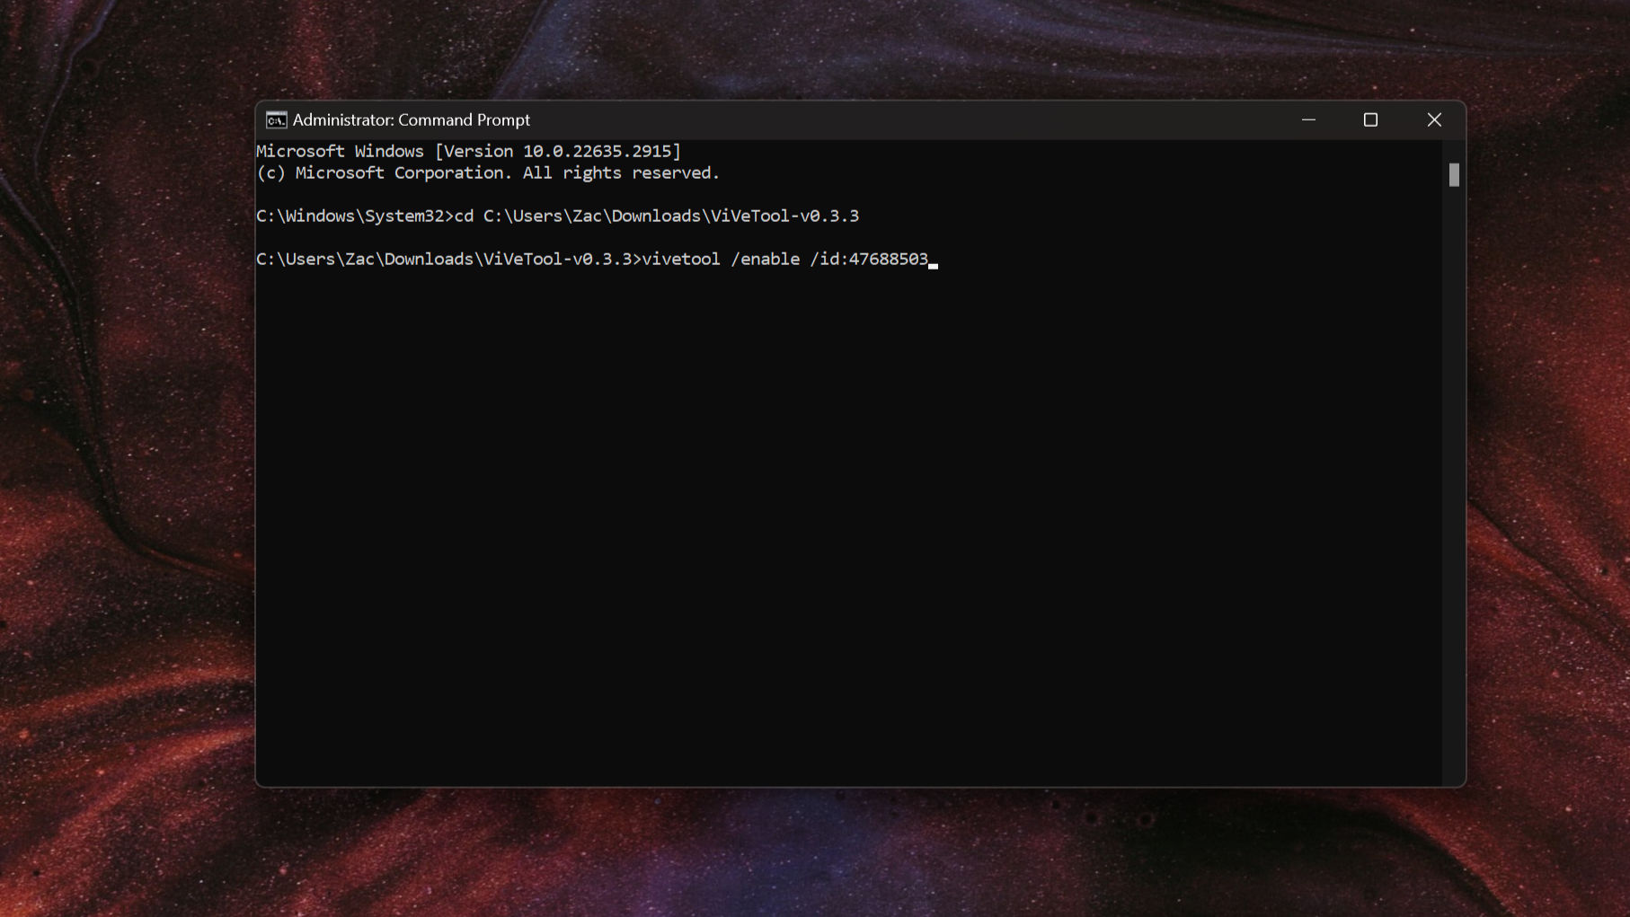Click the Command Prompt icon in the title bar
Viewport: 1630px width, 917px height.
pos(276,120)
